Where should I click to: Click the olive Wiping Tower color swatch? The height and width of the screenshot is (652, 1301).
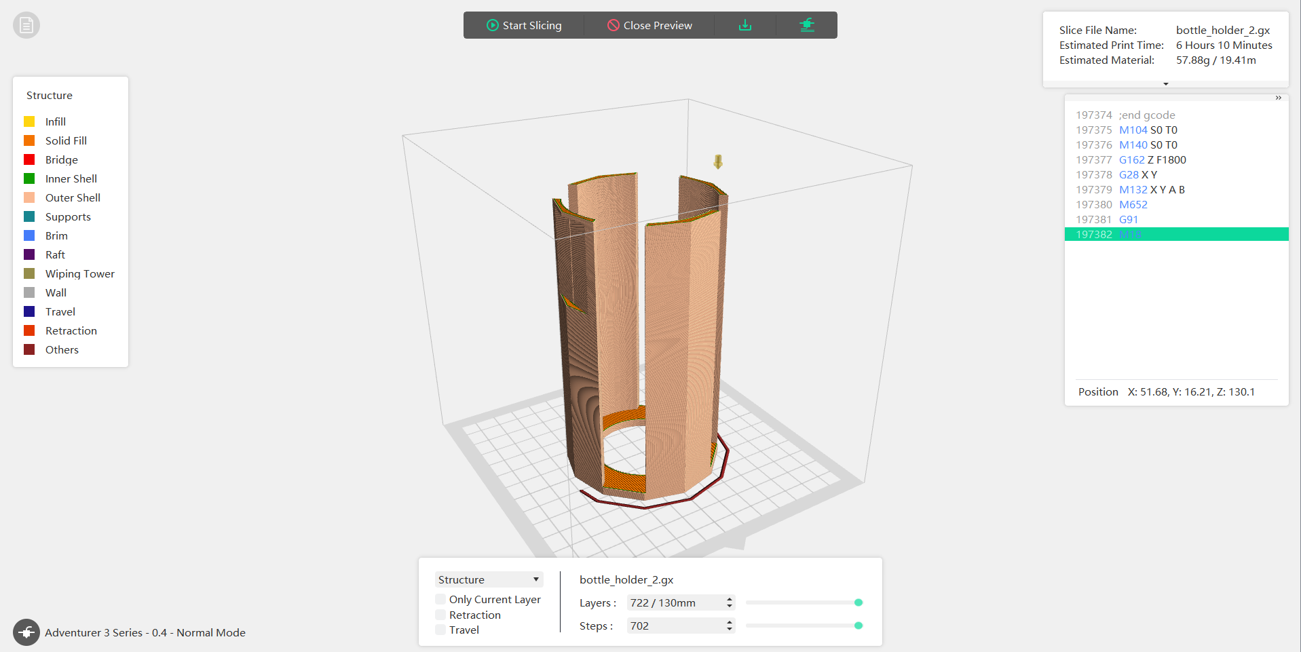[29, 273]
